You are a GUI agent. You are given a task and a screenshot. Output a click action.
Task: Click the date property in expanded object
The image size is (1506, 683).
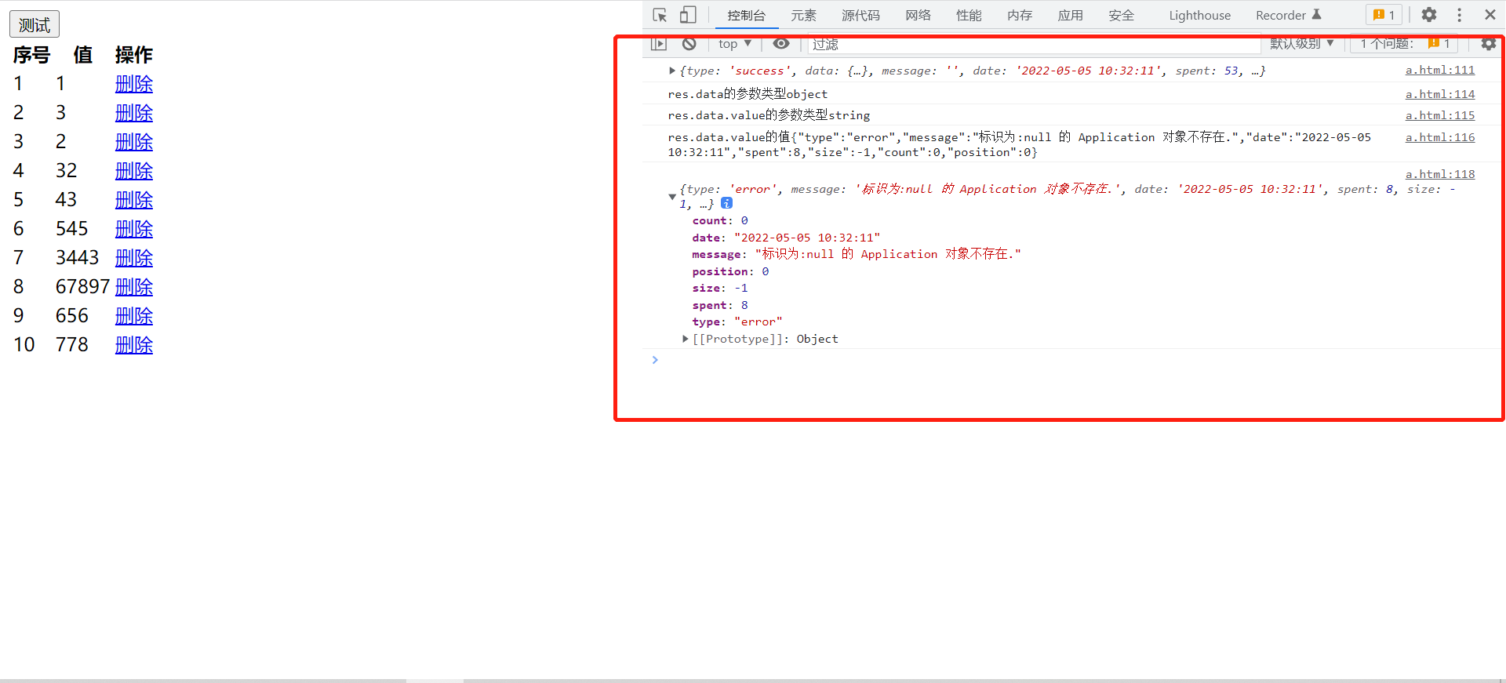(786, 238)
